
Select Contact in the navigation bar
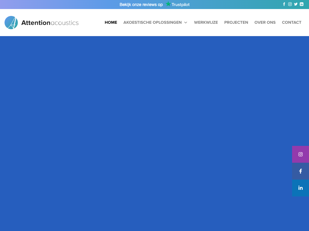291,23
